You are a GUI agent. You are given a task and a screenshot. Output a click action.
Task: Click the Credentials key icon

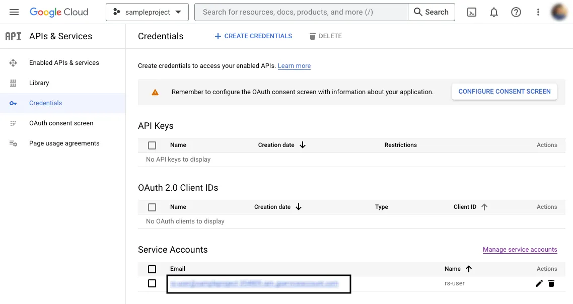click(x=13, y=103)
